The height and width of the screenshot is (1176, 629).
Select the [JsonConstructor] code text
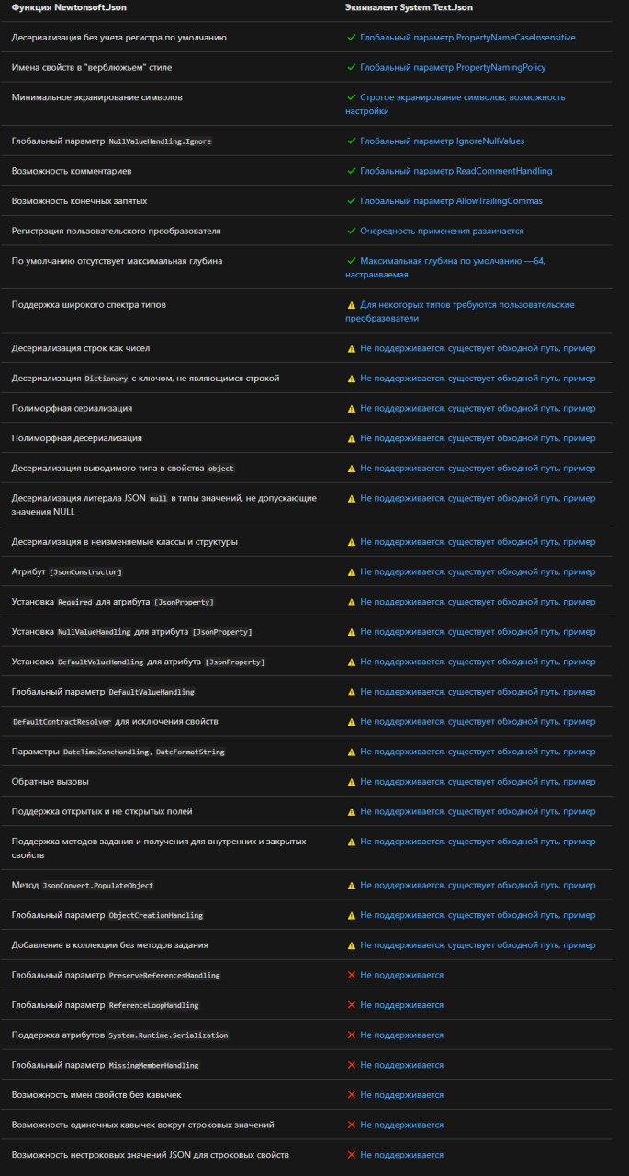(85, 571)
